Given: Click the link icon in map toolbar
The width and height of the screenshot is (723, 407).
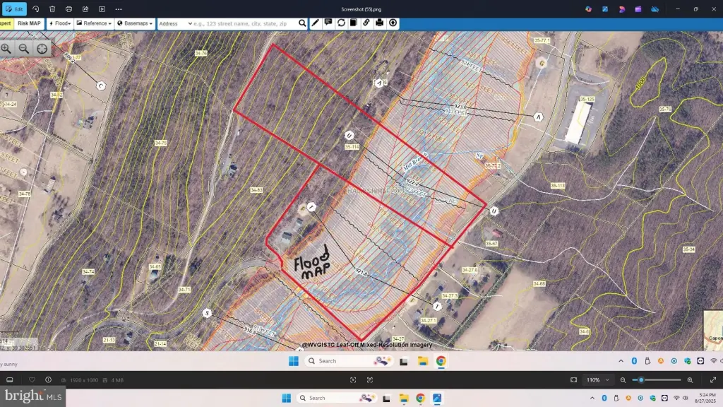Looking at the screenshot, I should [366, 23].
